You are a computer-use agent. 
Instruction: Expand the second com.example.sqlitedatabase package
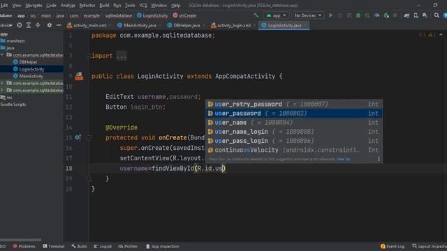point(2,83)
